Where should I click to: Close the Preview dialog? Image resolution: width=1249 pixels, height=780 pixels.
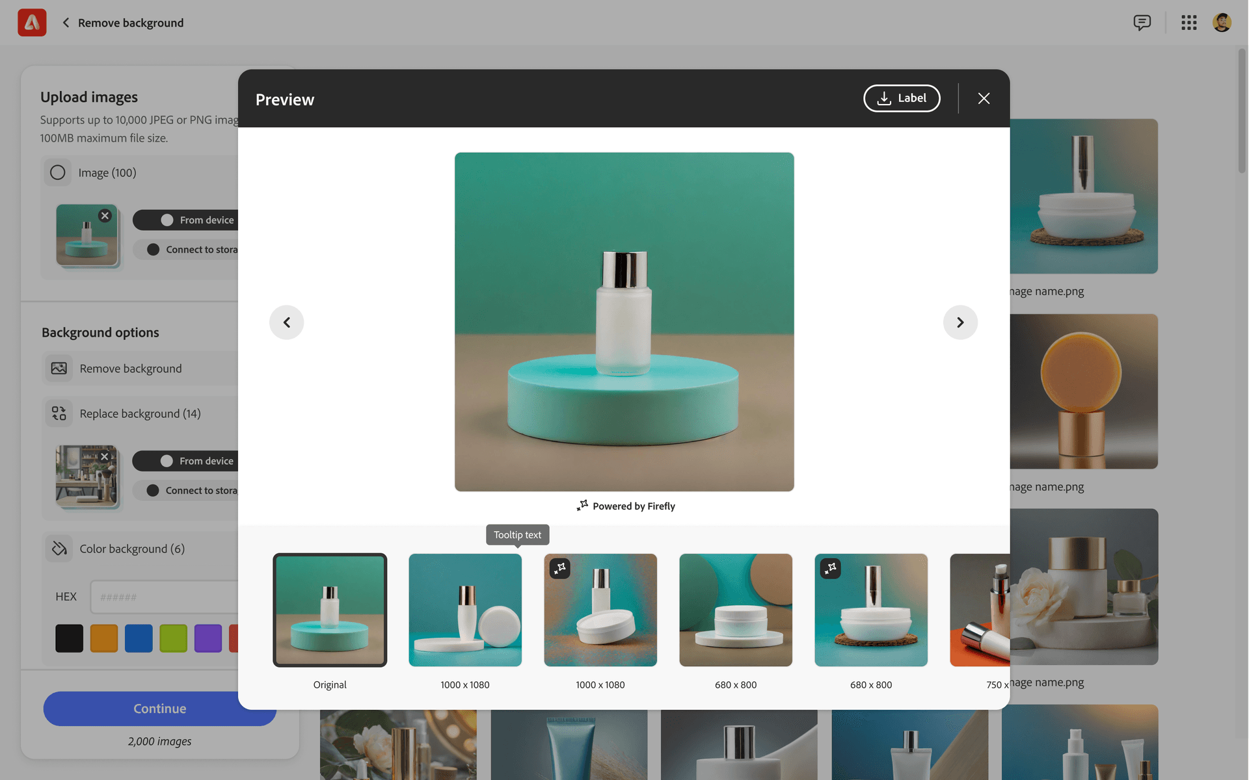tap(984, 98)
